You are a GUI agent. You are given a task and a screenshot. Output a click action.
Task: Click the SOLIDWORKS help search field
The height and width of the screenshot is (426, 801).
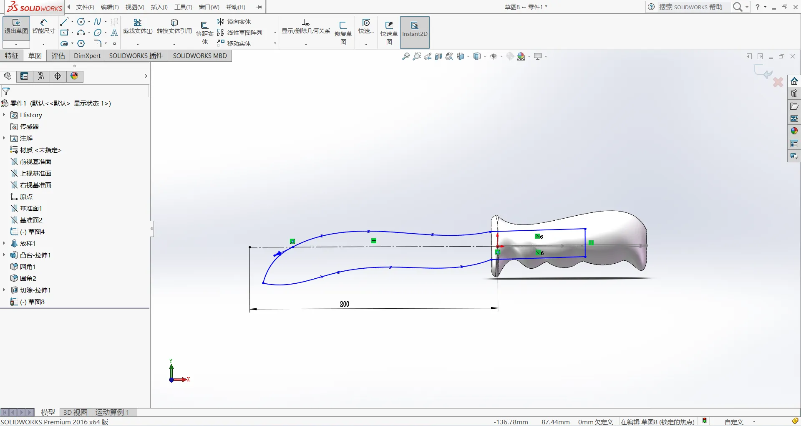point(690,7)
